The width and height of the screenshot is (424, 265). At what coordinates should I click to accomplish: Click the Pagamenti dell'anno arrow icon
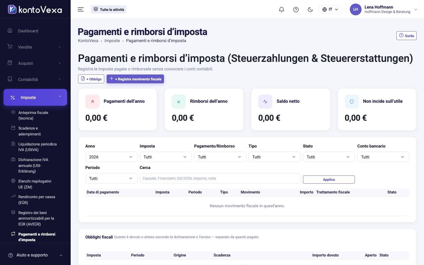[92, 102]
